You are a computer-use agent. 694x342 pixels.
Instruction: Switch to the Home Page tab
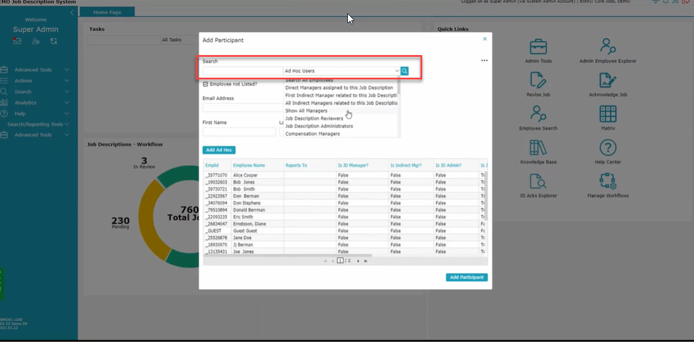(107, 12)
